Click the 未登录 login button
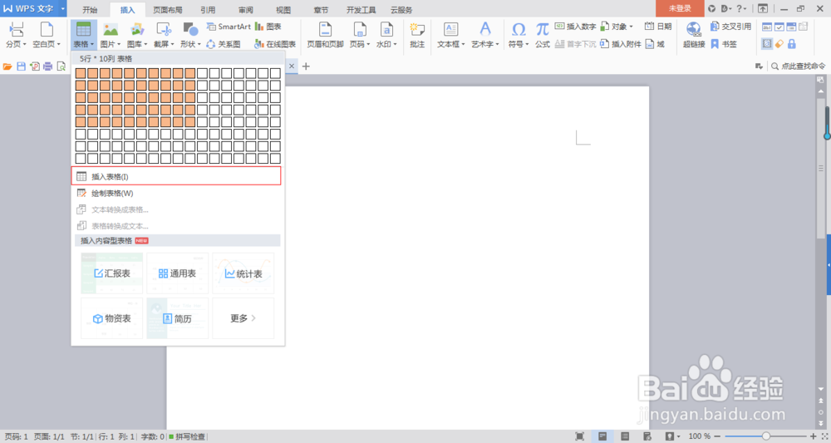The image size is (831, 443). click(x=680, y=8)
